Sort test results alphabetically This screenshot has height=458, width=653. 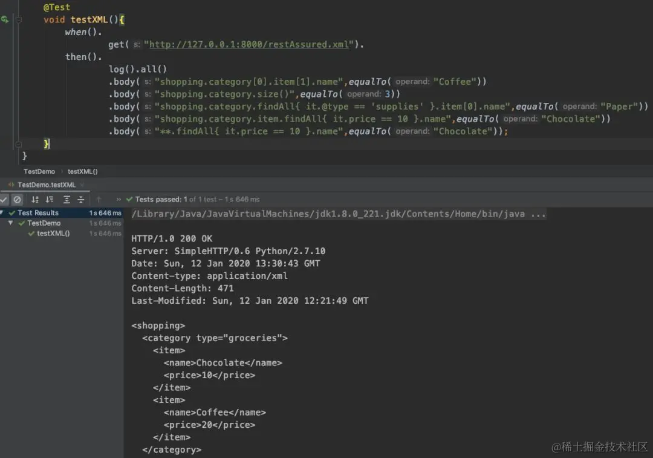click(35, 200)
